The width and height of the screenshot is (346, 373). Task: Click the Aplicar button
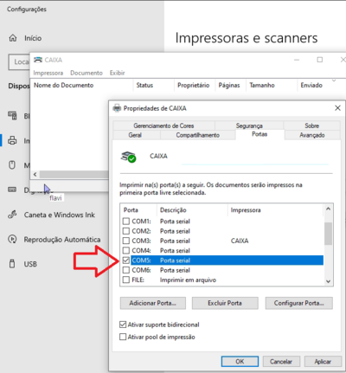click(323, 362)
